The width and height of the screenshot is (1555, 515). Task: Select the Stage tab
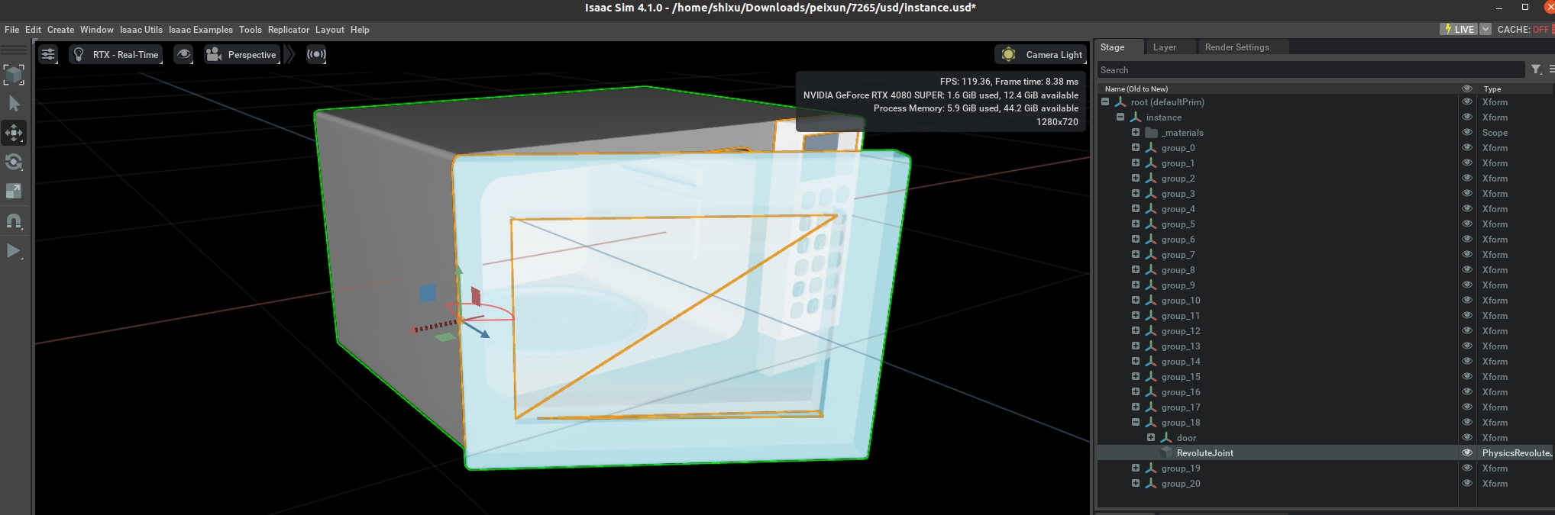point(1112,47)
